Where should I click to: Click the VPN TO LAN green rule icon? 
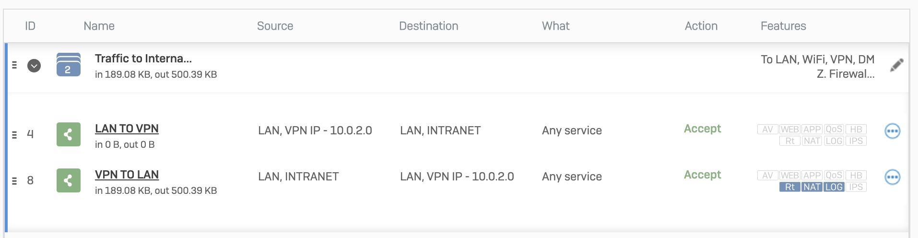(x=69, y=180)
